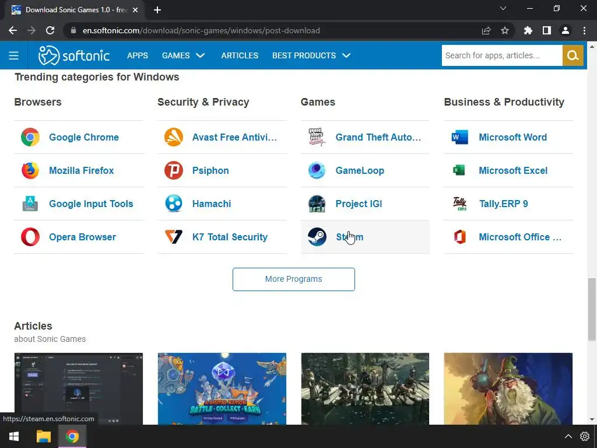Open File Explorer from the taskbar

coord(43,436)
